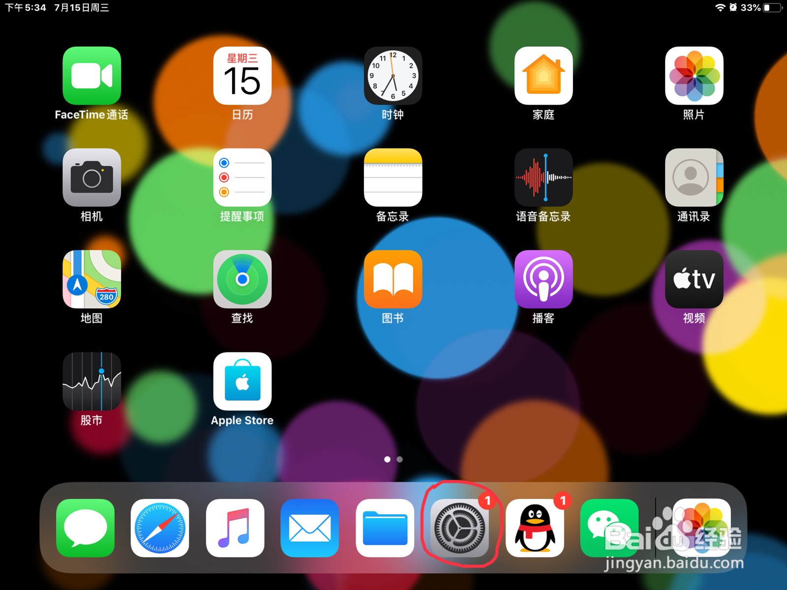This screenshot has width=787, height=590.
Task: Tap the battery indicator in status bar
Action: pos(773,7)
